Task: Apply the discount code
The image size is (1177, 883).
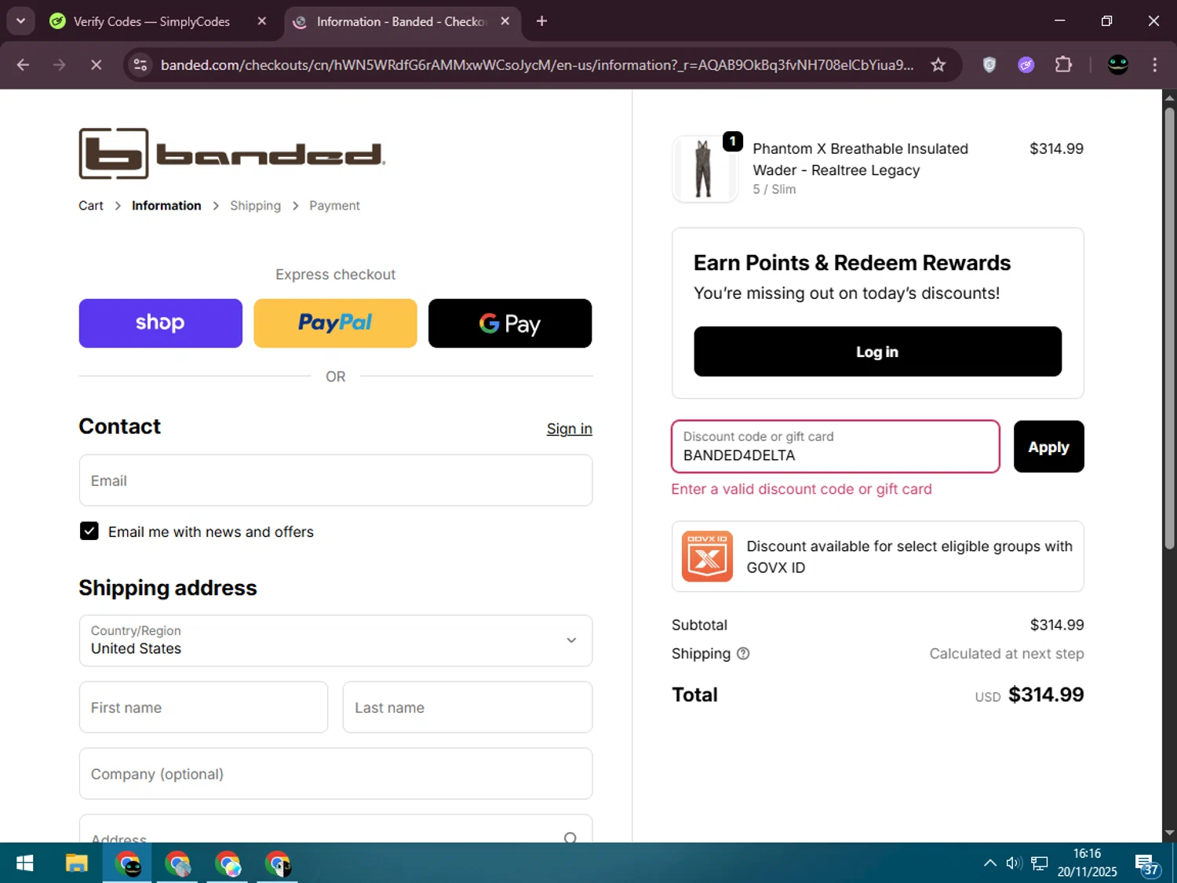Action: tap(1048, 447)
